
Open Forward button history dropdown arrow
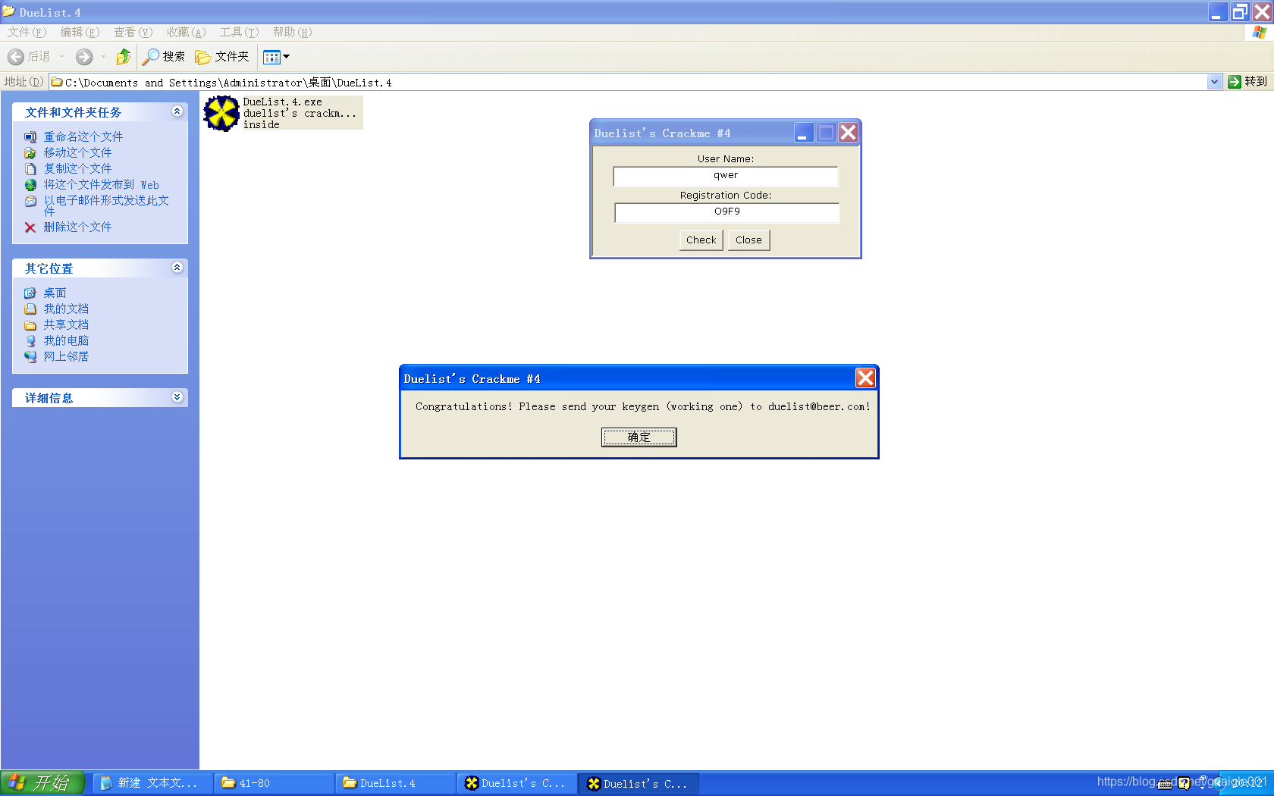103,57
